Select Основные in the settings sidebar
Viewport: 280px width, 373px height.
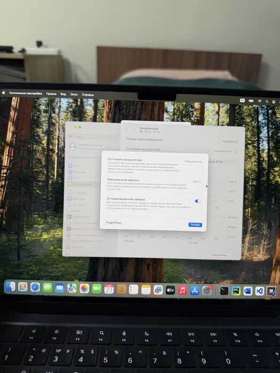point(77,193)
